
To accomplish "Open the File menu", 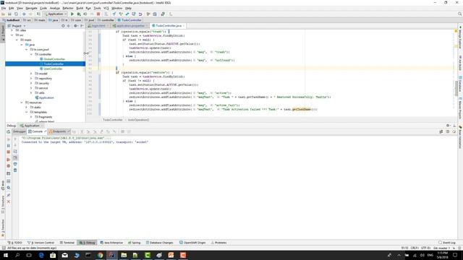I will click(4, 8).
